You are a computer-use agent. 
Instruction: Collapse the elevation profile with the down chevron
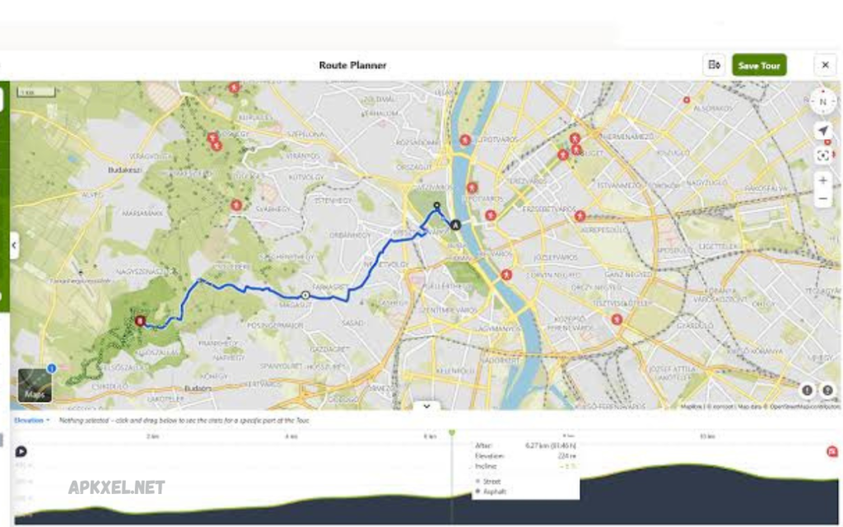(x=426, y=406)
